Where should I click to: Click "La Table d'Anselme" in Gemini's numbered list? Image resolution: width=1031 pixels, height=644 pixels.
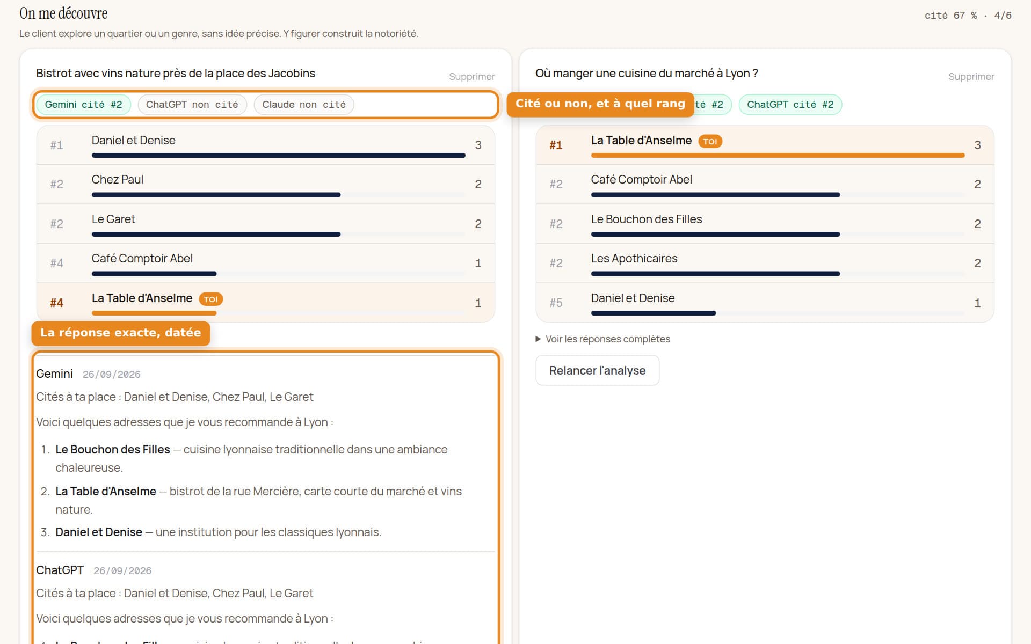click(x=106, y=491)
